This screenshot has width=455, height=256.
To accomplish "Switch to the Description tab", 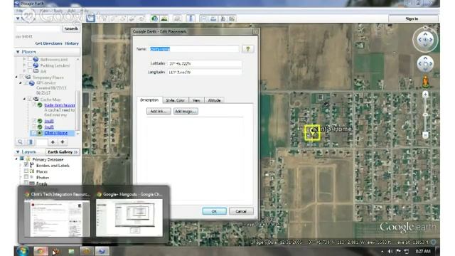I will pos(149,100).
